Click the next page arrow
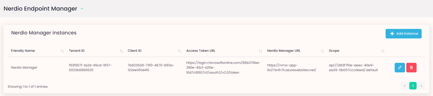Screen dimensions: 433x96 [421, 86]
